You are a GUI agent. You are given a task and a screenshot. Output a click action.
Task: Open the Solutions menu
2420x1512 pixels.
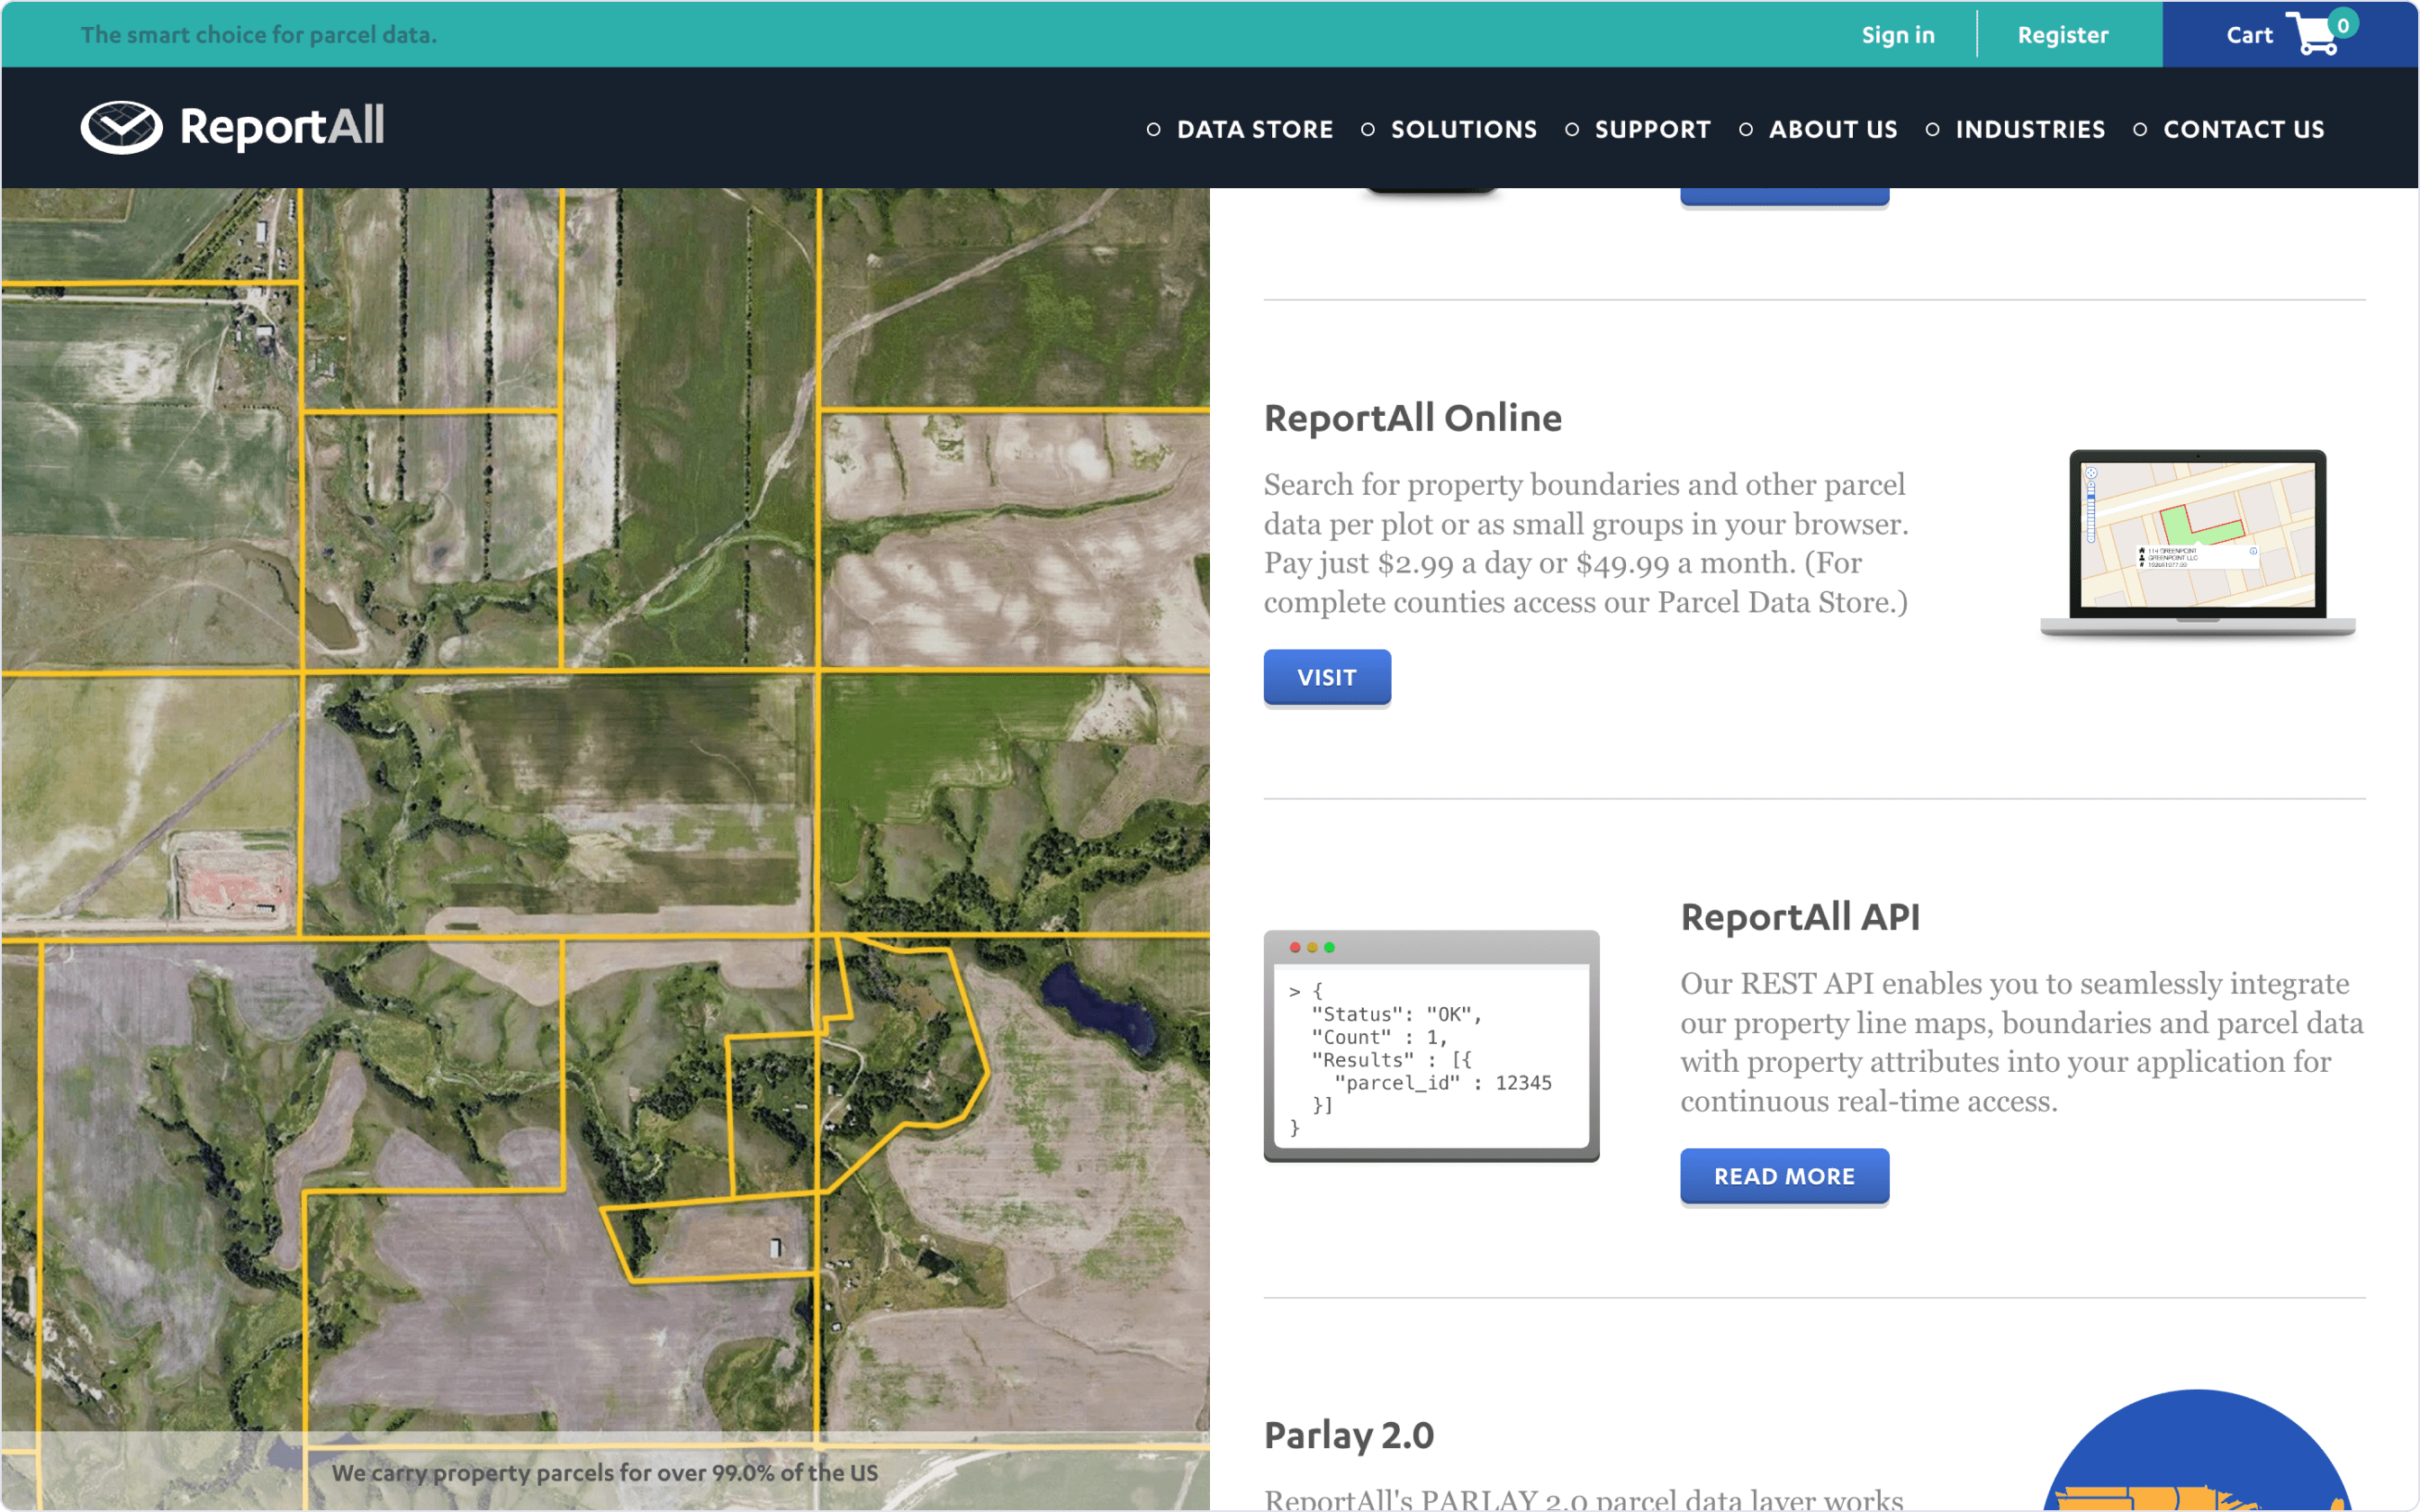[x=1463, y=130]
